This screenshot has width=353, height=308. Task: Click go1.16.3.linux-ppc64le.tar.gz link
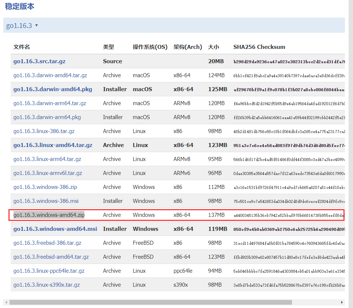49,271
